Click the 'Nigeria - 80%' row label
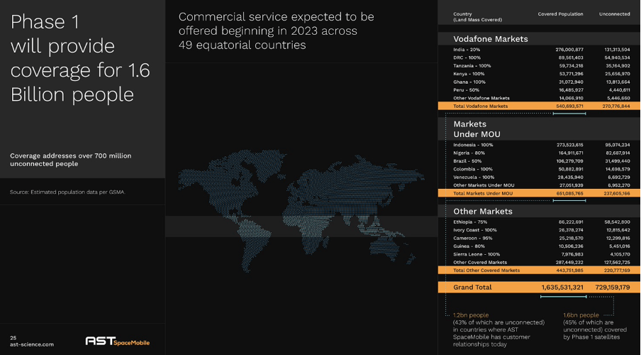641x355 pixels. [469, 153]
